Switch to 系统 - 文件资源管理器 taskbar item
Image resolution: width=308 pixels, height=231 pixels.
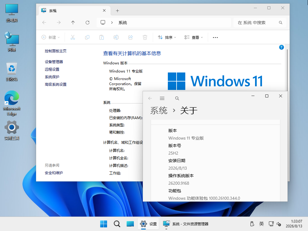coord(186,224)
